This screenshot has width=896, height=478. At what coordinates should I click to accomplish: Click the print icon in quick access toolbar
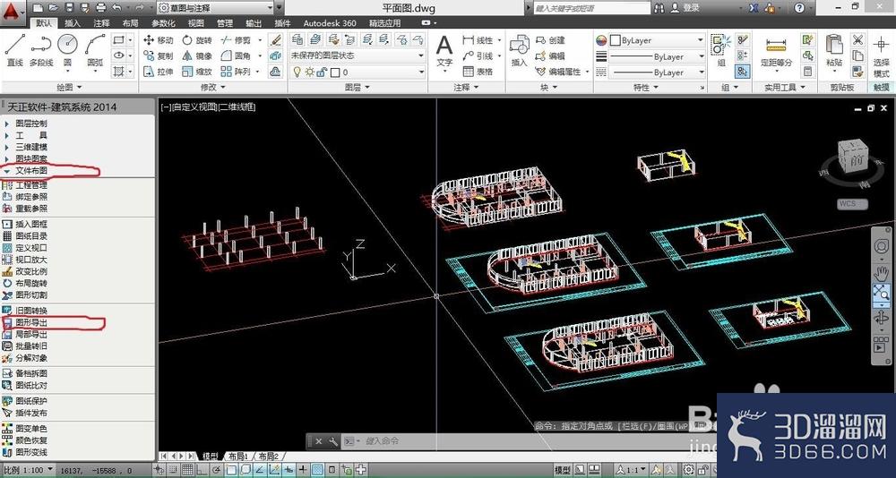(x=100, y=7)
